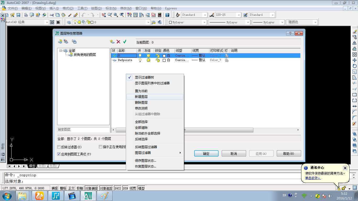Click the 取消 button

[234, 154]
